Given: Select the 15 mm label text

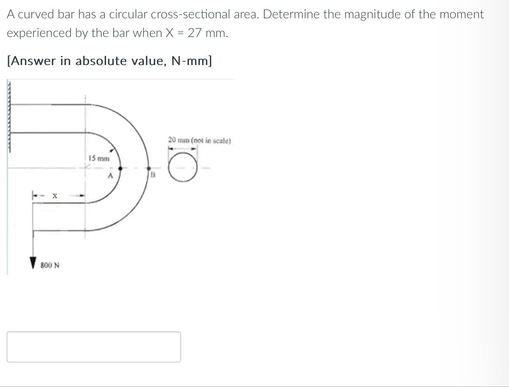Looking at the screenshot, I should (99, 158).
